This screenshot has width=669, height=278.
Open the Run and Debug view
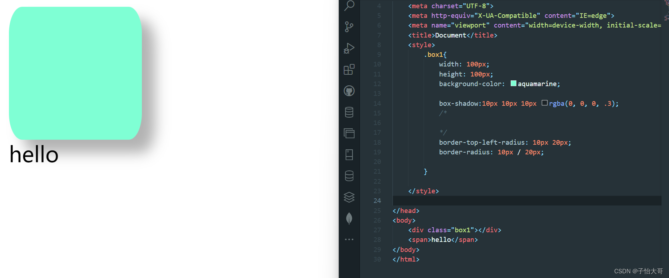point(349,48)
